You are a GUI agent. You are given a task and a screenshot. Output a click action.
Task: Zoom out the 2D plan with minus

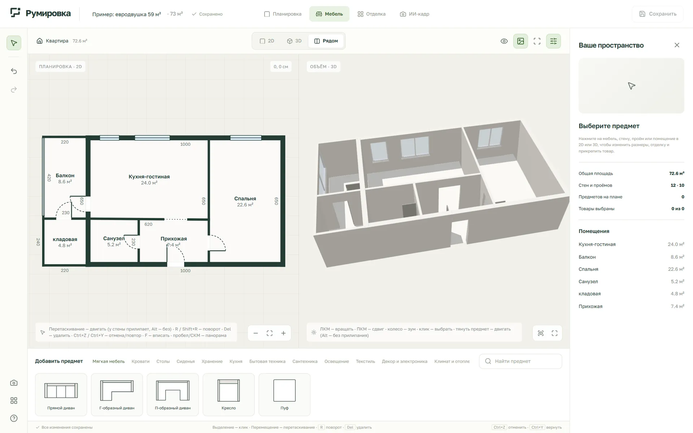256,333
